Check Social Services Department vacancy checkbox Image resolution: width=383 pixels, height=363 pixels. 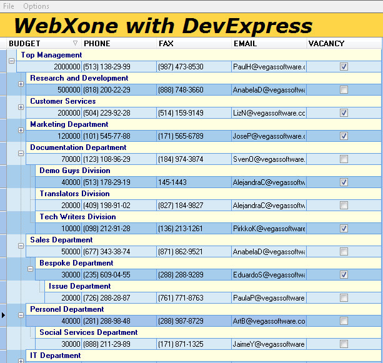[x=344, y=344]
